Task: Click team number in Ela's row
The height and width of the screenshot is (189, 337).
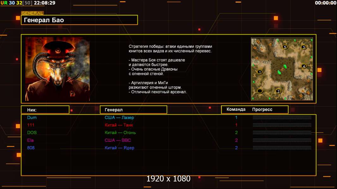Action: tap(236, 140)
